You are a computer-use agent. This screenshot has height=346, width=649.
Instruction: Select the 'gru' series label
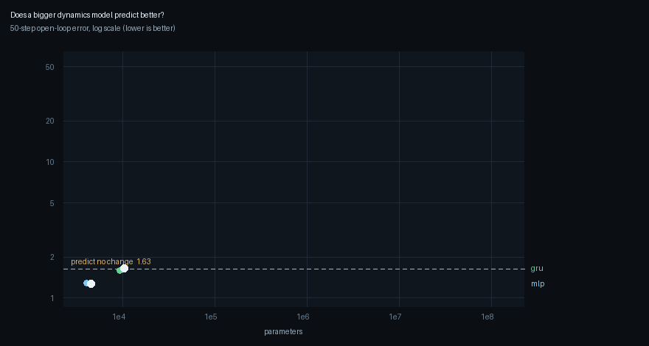tap(537, 269)
